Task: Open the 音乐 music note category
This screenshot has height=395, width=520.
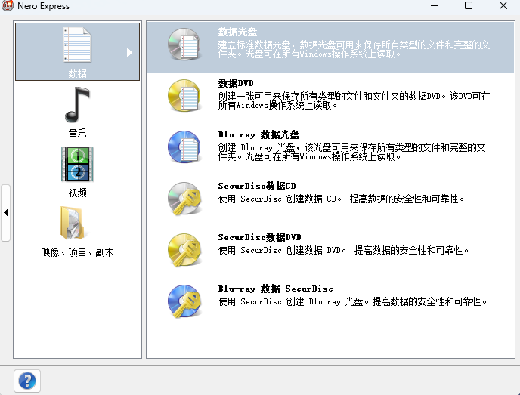Action: [x=77, y=105]
